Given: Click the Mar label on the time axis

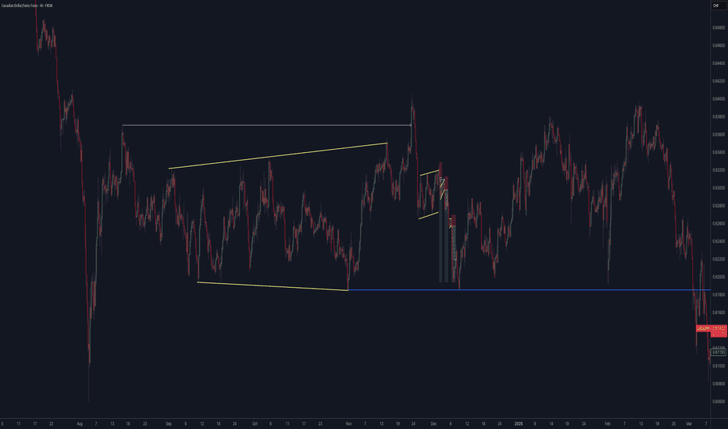Looking at the screenshot, I should tap(689, 424).
